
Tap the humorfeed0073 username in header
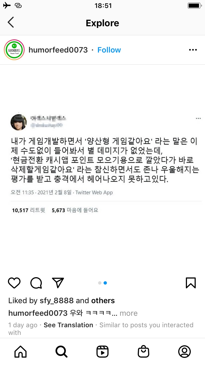[58, 50]
